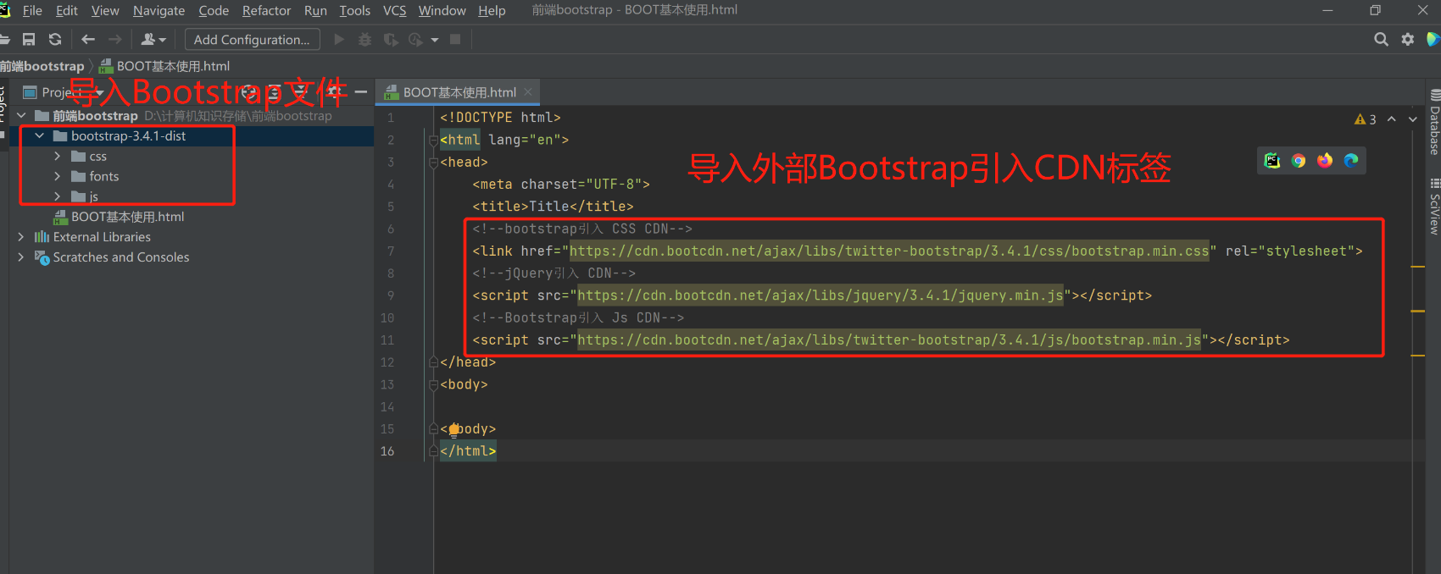1441x574 pixels.
Task: Click the top warning marker in the error stripe
Action: 1418,267
